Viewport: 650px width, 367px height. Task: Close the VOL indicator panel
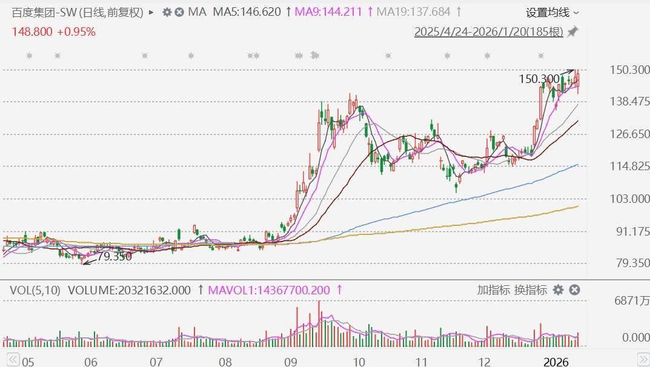[574, 290]
